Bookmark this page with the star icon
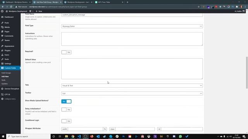Screen dimensions: 248x139 click(x=199, y=7)
